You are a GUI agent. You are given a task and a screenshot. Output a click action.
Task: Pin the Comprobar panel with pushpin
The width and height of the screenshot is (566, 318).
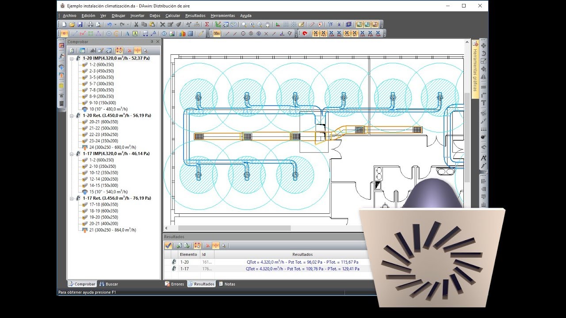(152, 42)
